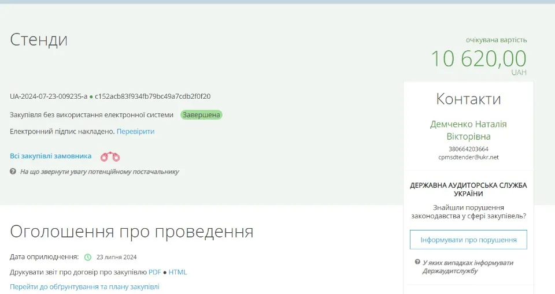555x294 pixels.
Task: Click the green clock icon by publication date
Action: click(x=88, y=257)
